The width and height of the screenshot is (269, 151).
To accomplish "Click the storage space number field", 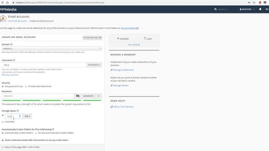I will [x=12, y=116].
